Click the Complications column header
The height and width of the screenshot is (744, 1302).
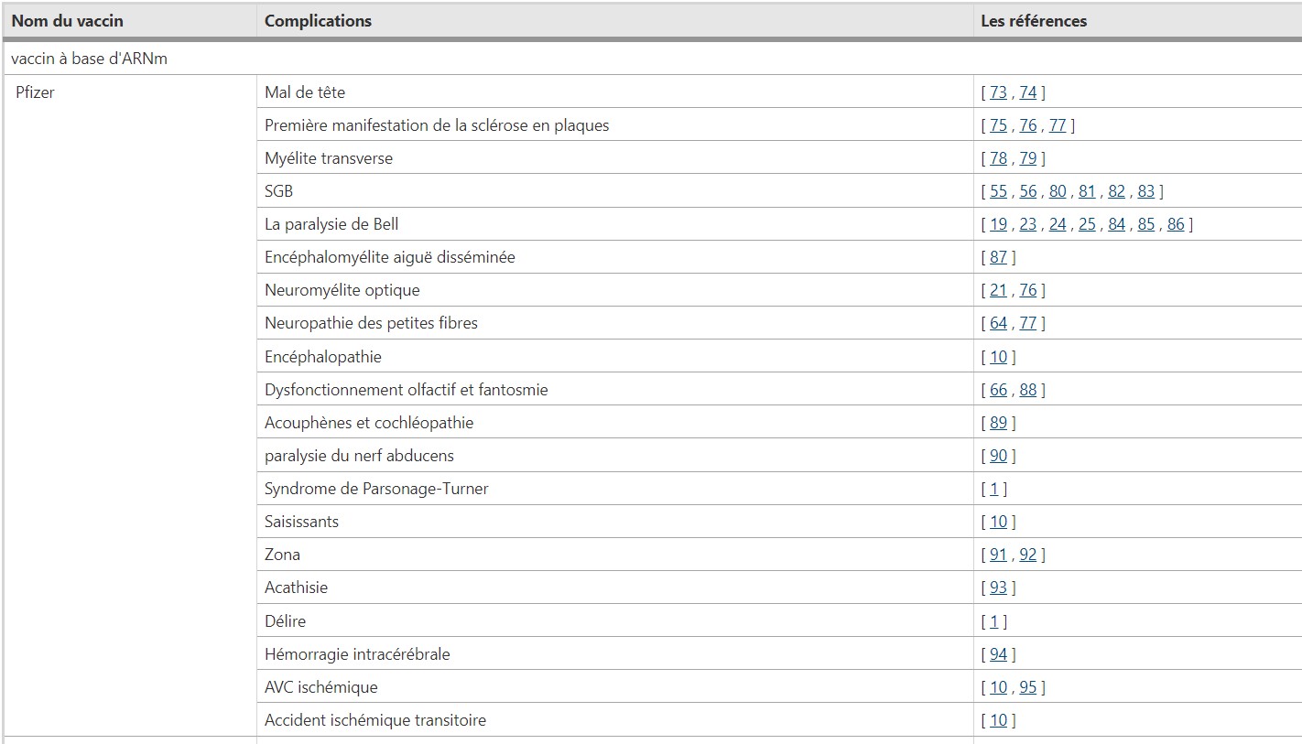318,20
